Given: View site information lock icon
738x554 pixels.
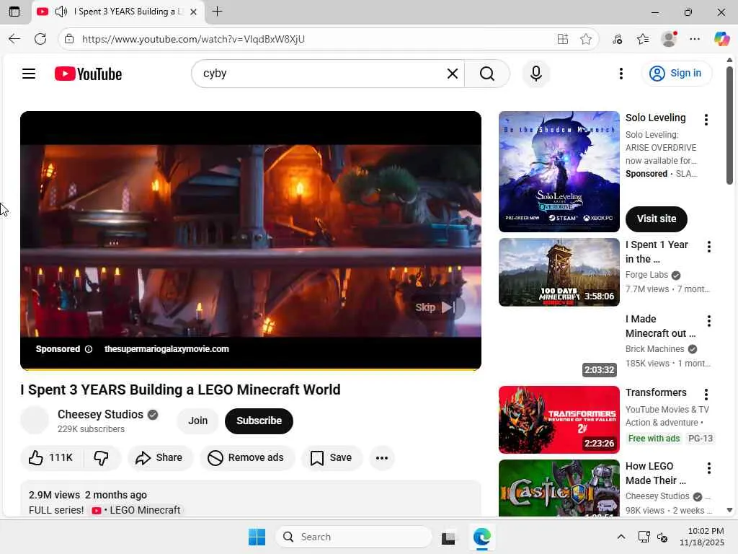Looking at the screenshot, I should [x=69, y=39].
